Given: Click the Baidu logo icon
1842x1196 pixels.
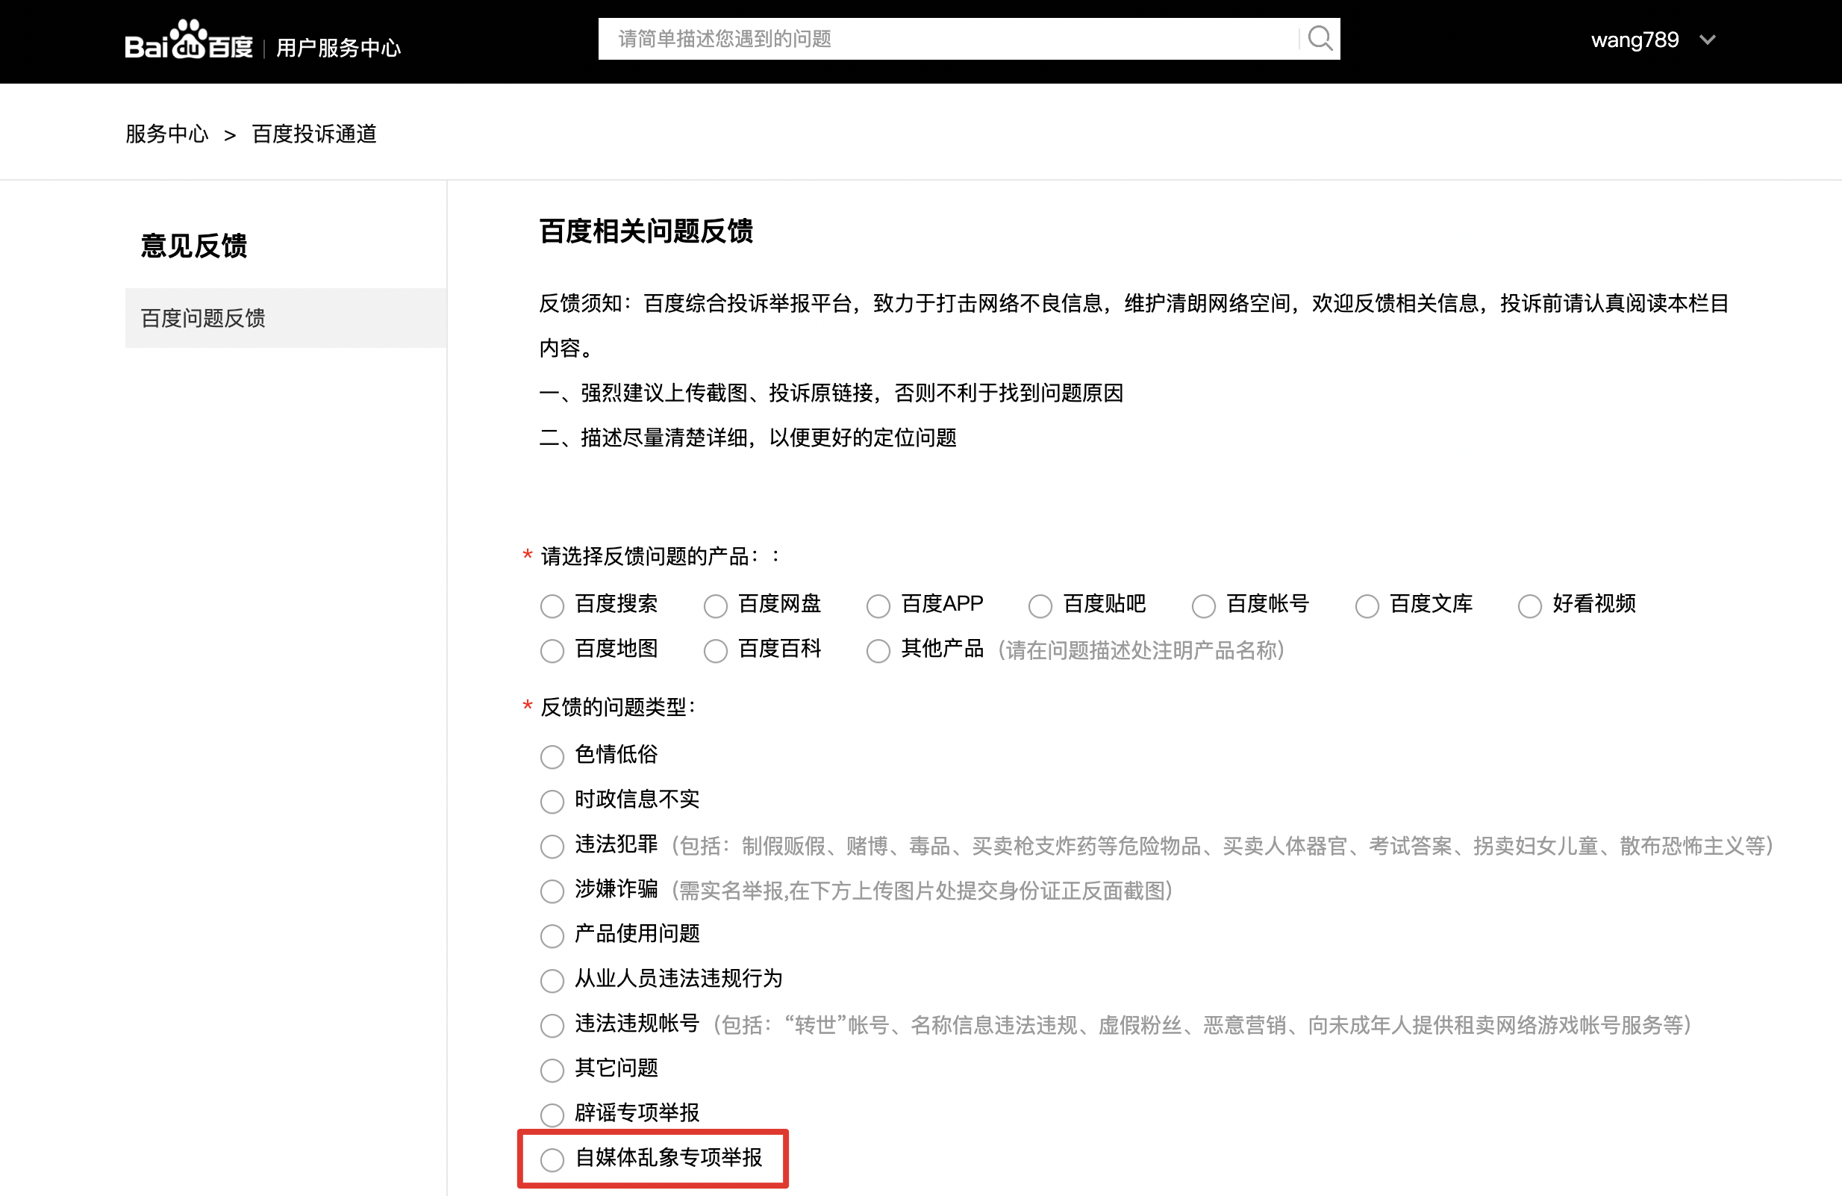Looking at the screenshot, I should 189,40.
